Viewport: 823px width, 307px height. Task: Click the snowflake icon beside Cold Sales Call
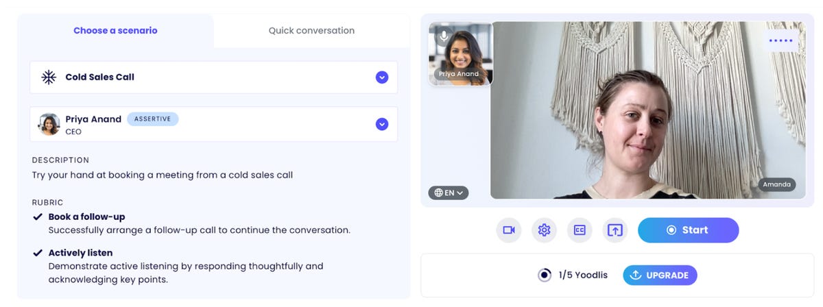[49, 77]
